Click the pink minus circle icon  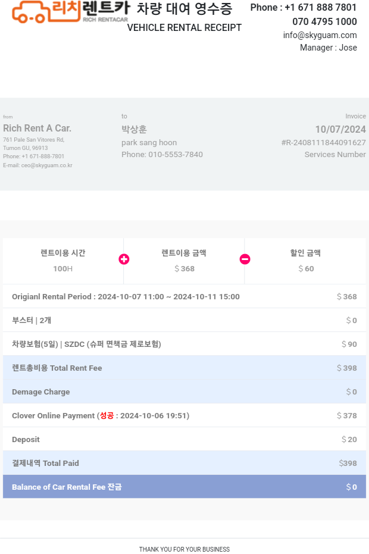[245, 259]
